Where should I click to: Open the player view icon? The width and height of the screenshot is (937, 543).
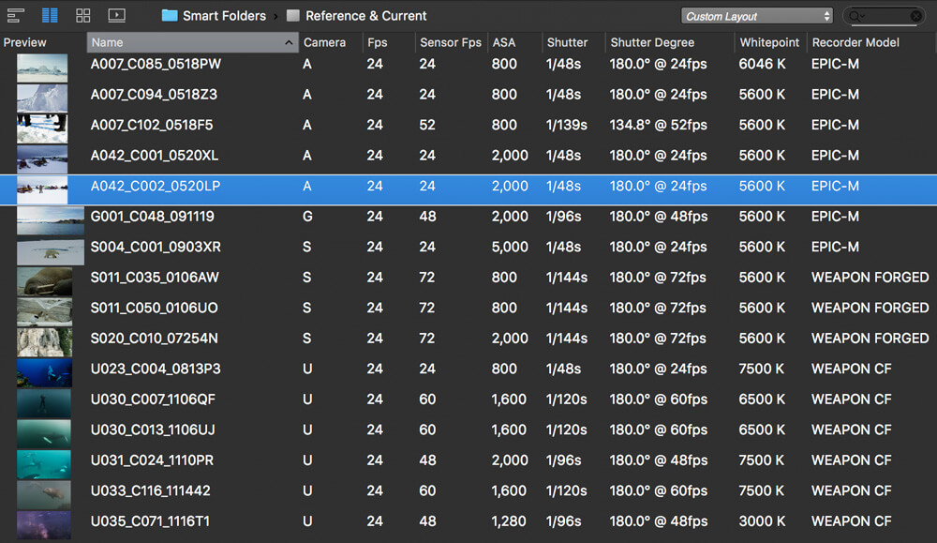(116, 16)
